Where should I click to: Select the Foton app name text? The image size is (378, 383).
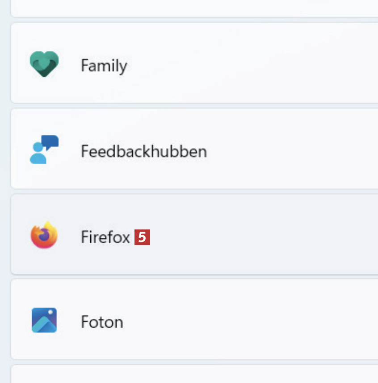point(102,322)
